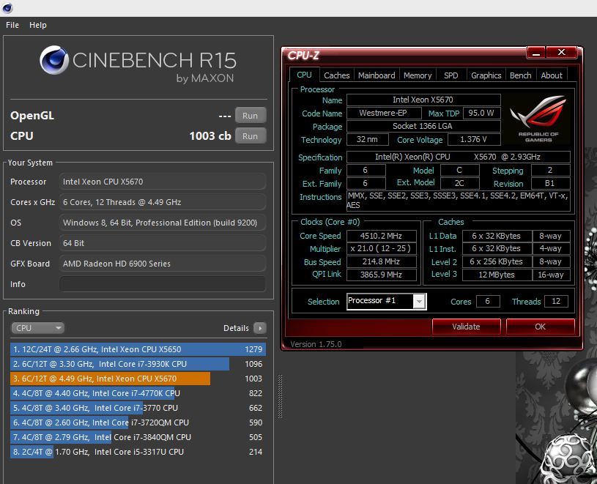Select ranking row 4 Core i7-4770K
597x484 pixels.
(138, 393)
